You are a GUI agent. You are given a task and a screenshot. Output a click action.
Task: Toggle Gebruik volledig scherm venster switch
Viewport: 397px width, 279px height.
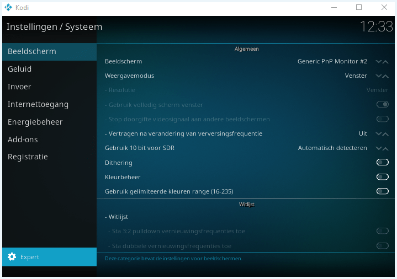point(382,104)
